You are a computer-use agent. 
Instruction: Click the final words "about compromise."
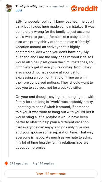(31, 148)
